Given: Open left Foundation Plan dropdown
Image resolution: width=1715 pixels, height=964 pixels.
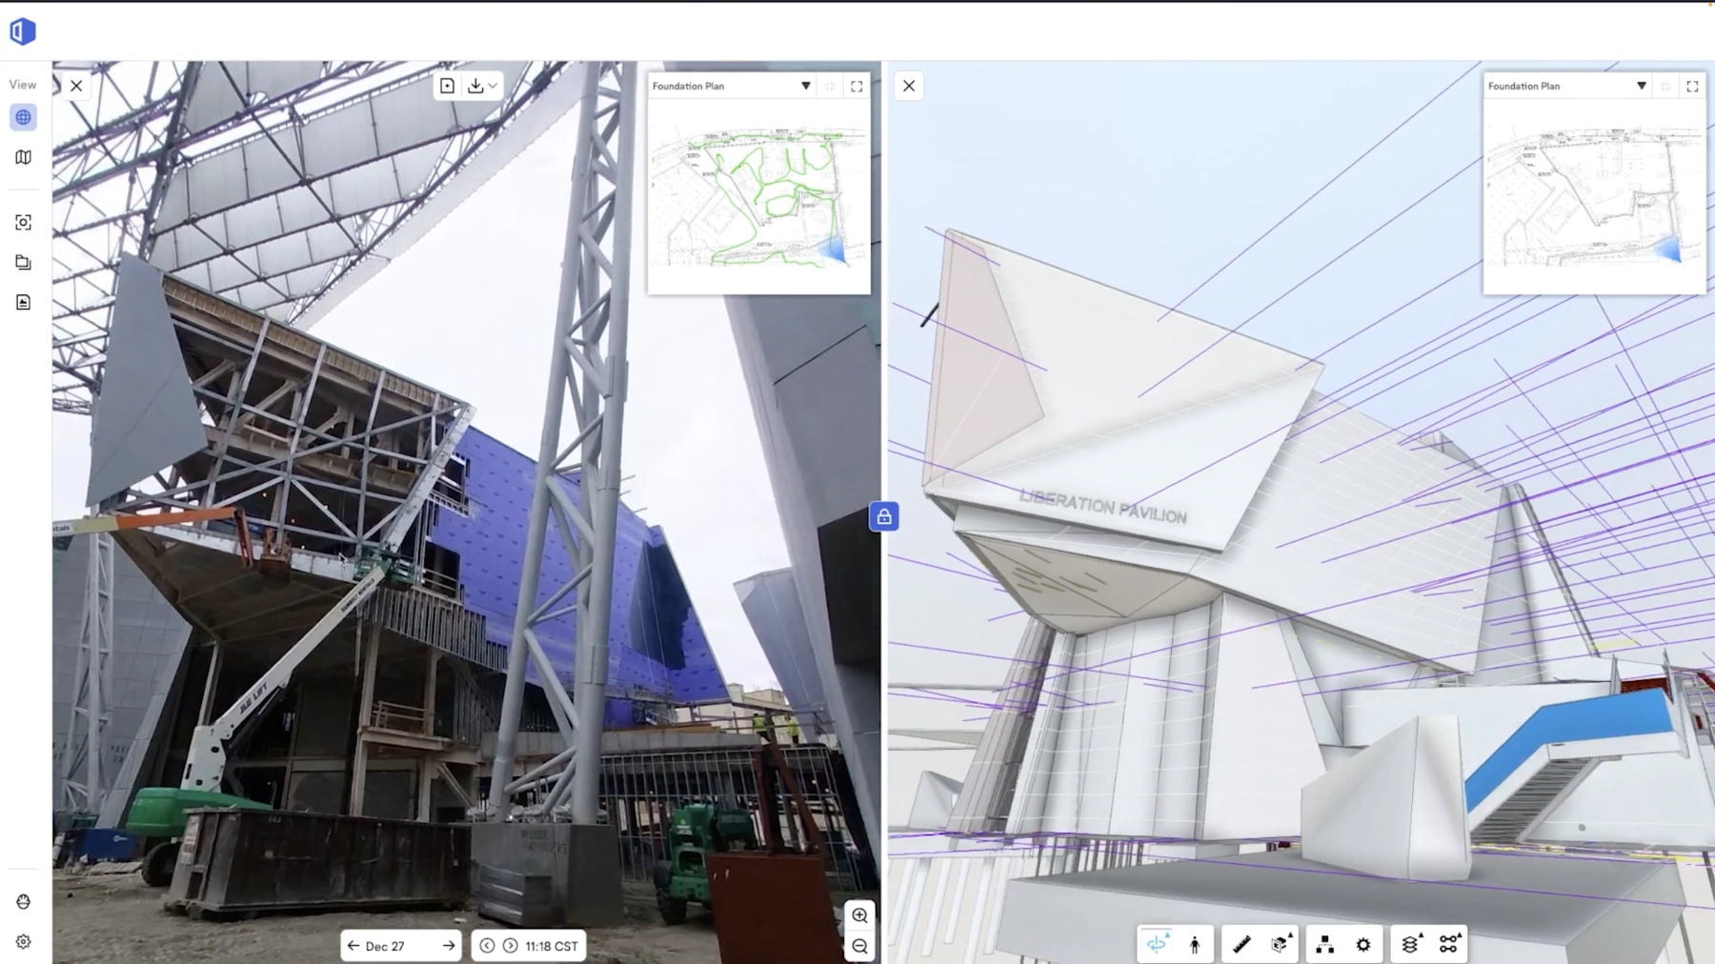Looking at the screenshot, I should (805, 86).
